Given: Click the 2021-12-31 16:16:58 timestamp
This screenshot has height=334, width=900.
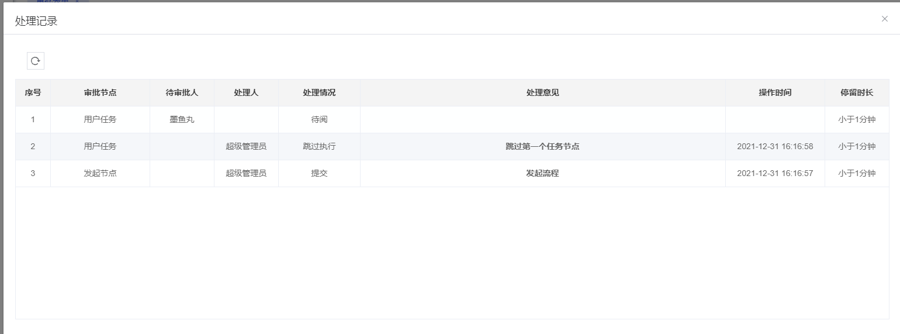Looking at the screenshot, I should click(775, 146).
